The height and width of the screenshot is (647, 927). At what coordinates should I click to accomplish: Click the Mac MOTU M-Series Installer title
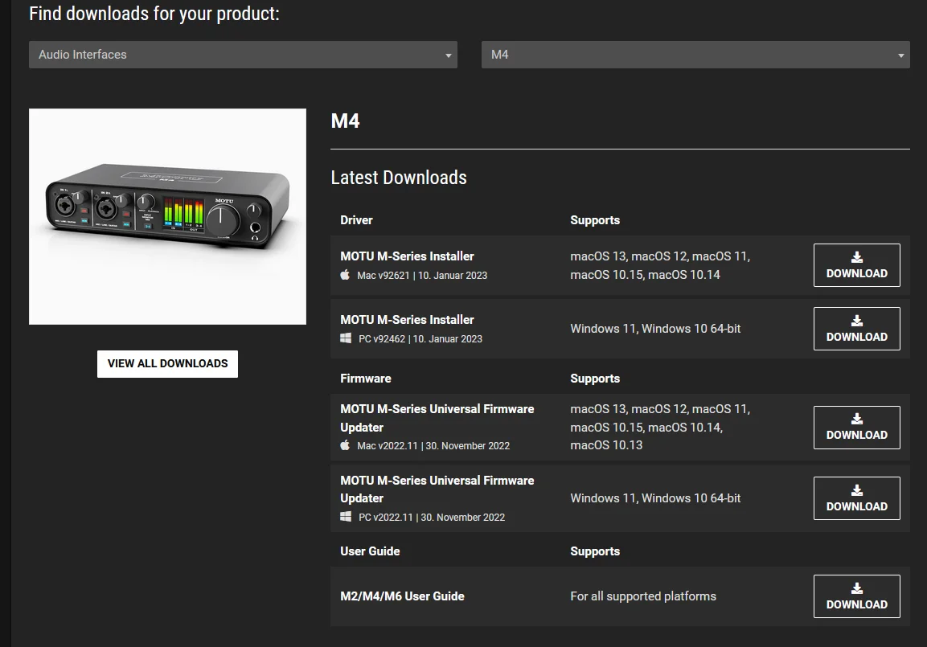pos(408,256)
